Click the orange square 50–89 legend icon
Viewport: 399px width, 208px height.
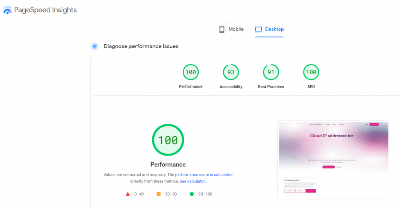159,194
